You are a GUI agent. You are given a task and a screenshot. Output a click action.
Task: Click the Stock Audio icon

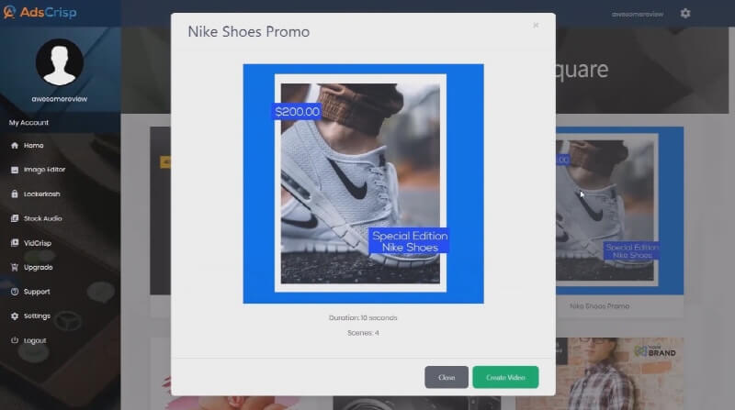click(15, 218)
